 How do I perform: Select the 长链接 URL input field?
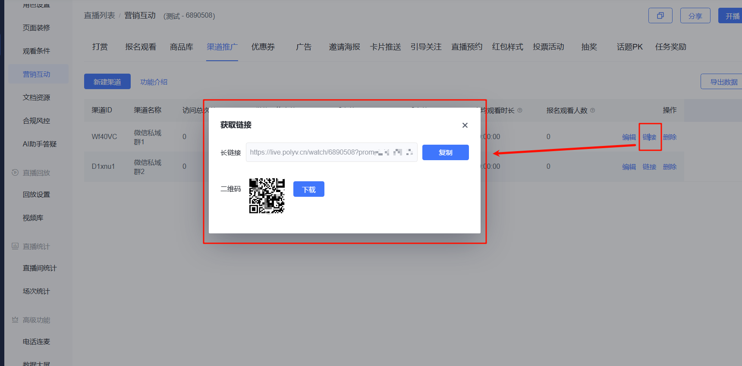pyautogui.click(x=331, y=152)
